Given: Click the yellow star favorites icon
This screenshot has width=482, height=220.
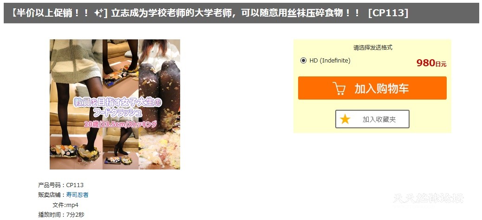Looking at the screenshot, I should (x=345, y=119).
